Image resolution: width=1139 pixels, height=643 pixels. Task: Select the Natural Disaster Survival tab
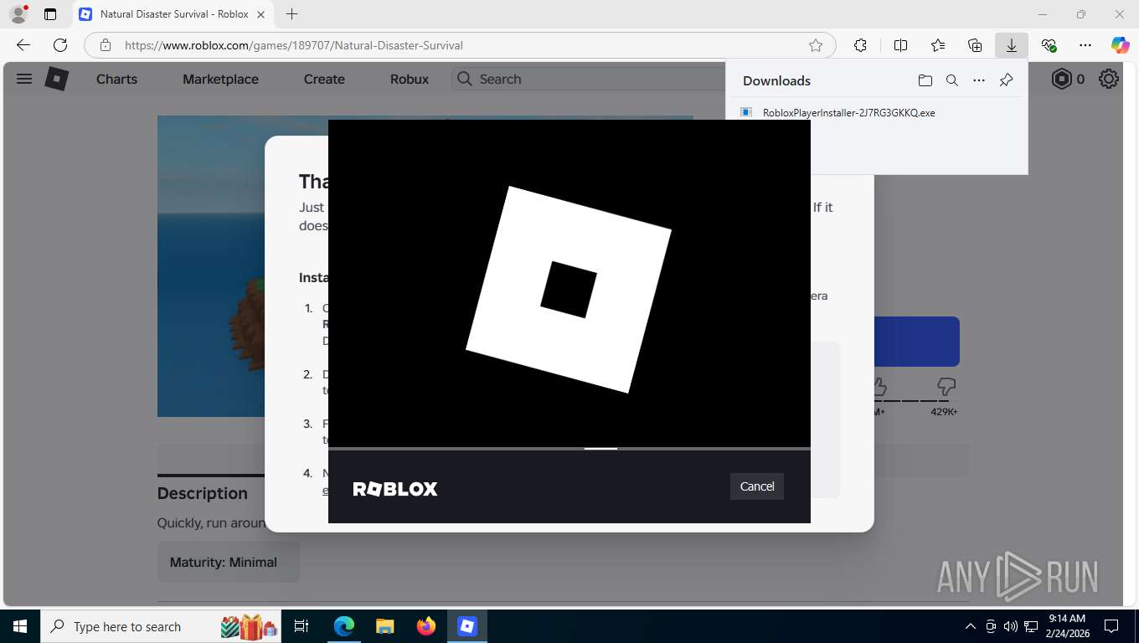(x=172, y=14)
